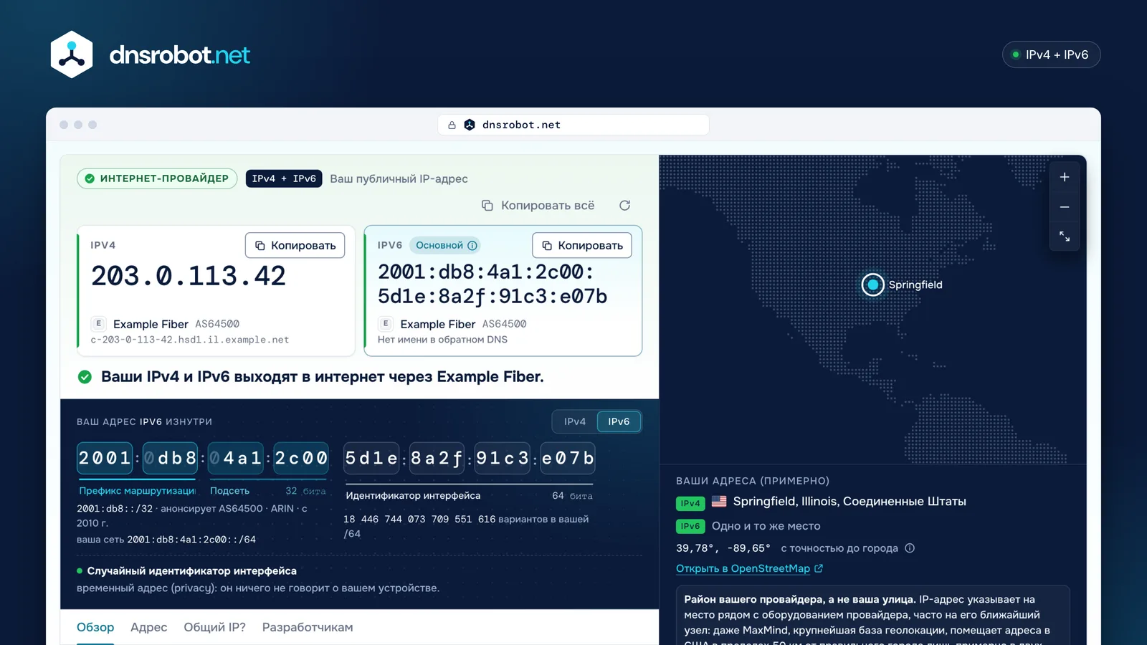1147x645 pixels.
Task: Open the Обзор tab
Action: pos(95,627)
